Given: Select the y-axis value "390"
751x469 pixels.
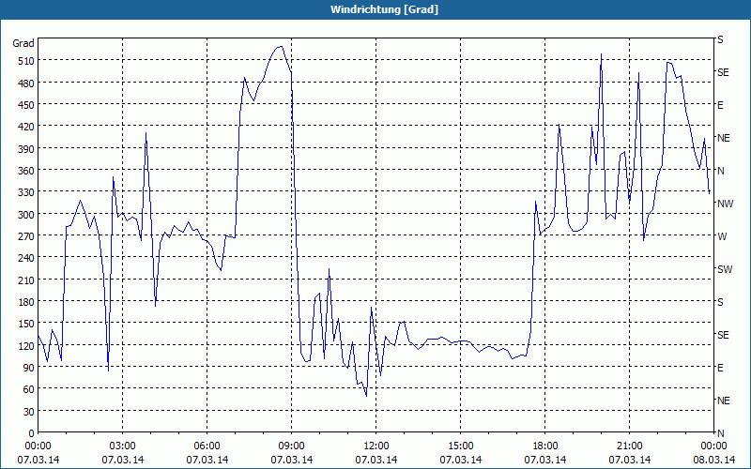Looking at the screenshot, I should (26, 149).
